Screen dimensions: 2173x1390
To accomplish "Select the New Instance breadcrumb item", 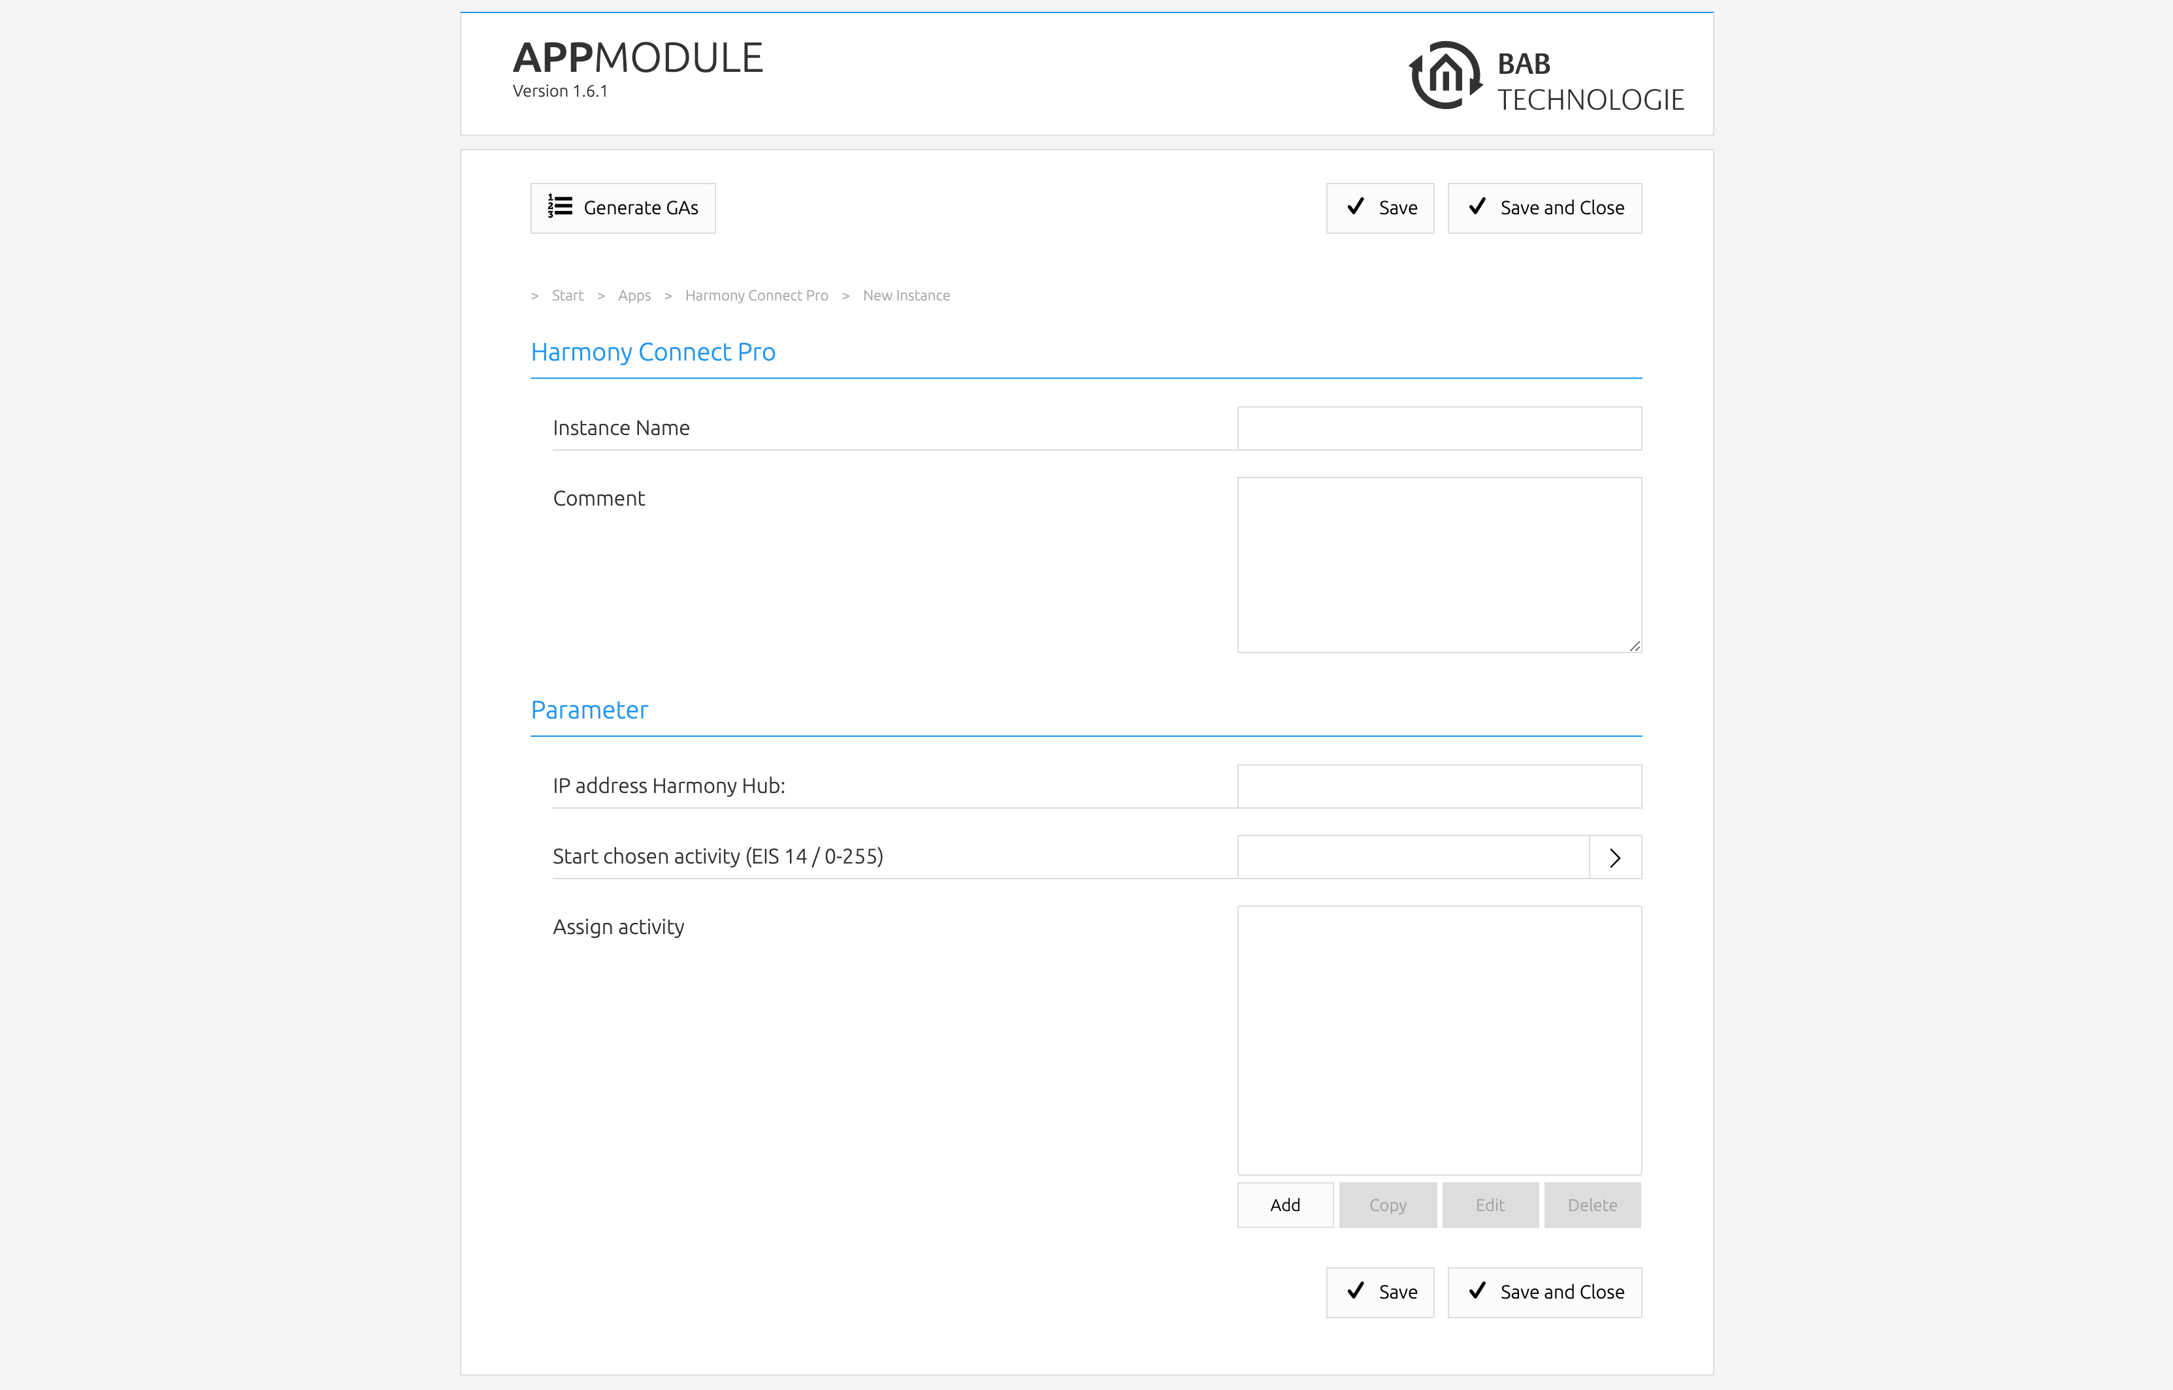I will 906,296.
